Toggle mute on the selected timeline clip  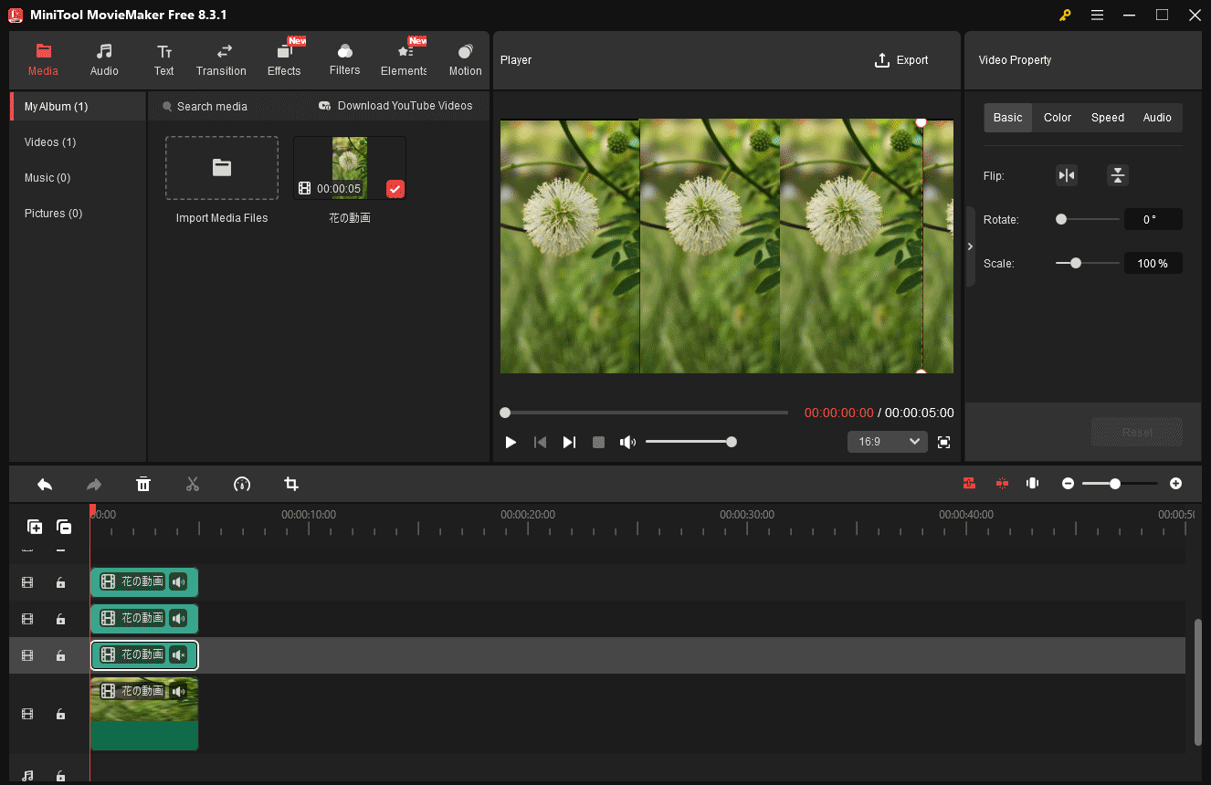[178, 654]
